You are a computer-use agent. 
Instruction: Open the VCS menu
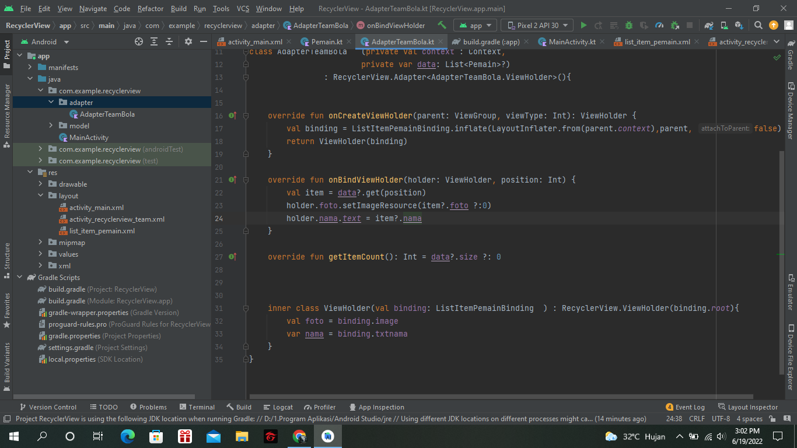click(243, 9)
